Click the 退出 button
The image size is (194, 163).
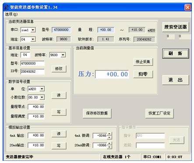pyautogui.click(x=176, y=80)
